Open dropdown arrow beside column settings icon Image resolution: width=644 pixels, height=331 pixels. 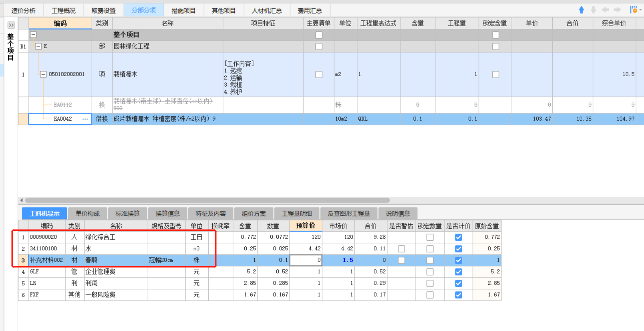pyautogui.click(x=640, y=10)
